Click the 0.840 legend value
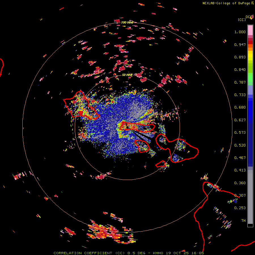This screenshot has width=255, height=255. click(x=240, y=70)
